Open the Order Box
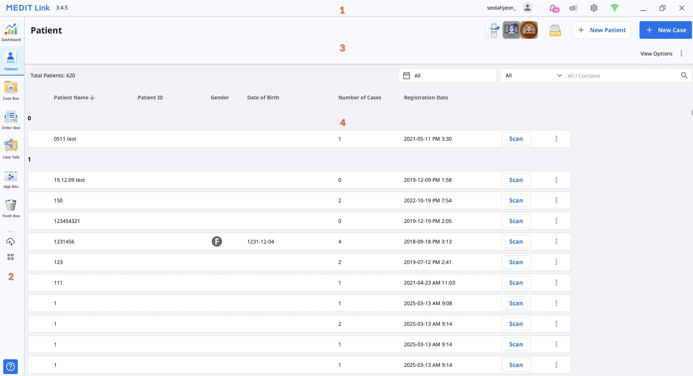Viewport: 693px width, 376px height. [11, 119]
